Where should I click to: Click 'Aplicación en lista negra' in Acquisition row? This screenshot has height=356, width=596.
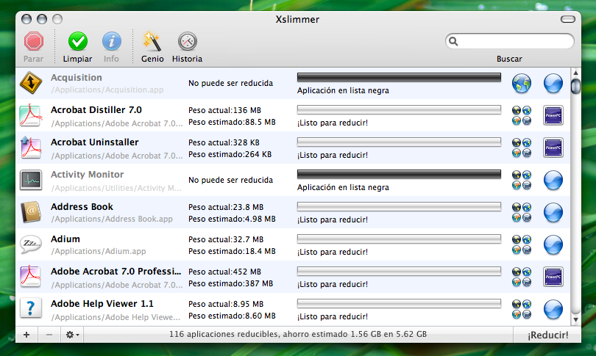(343, 90)
